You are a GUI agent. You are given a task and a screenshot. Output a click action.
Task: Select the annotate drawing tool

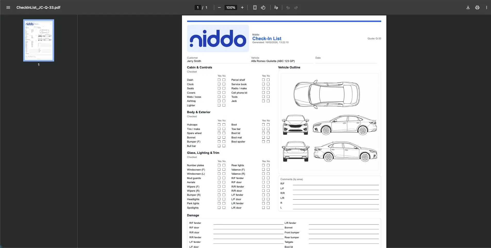276,7
